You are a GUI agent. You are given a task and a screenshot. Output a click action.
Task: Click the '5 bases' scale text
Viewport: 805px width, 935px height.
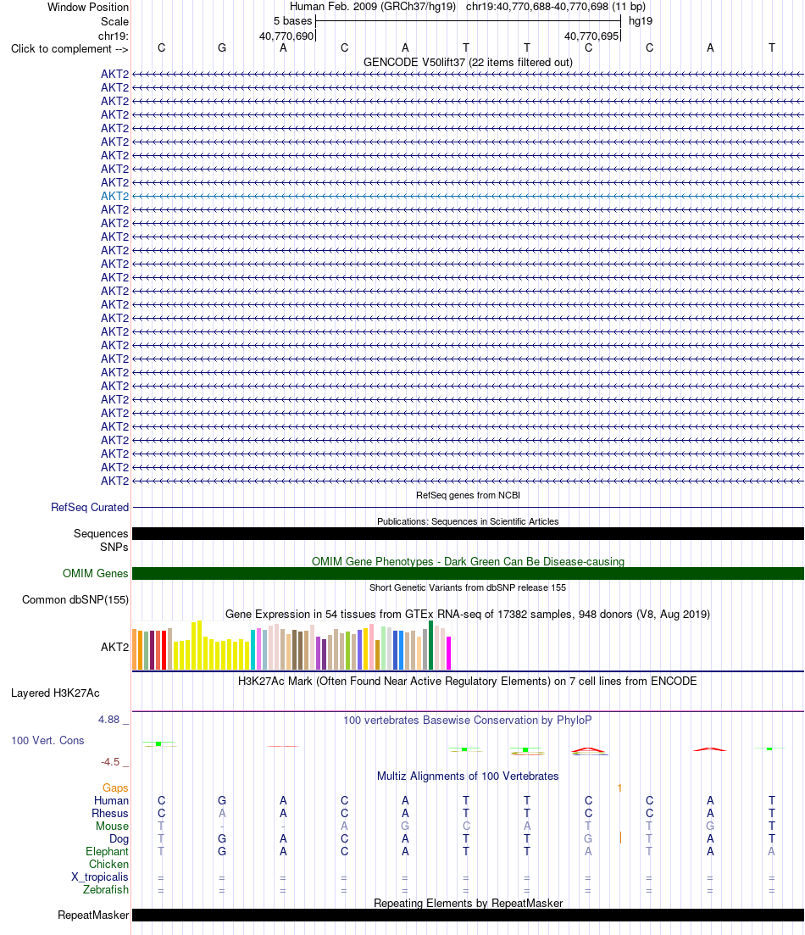point(292,21)
